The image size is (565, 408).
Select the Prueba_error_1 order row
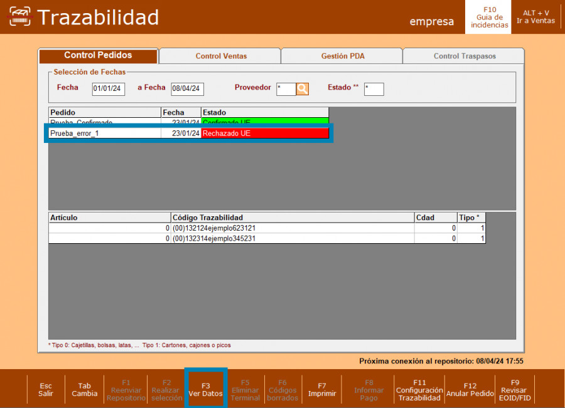[105, 133]
